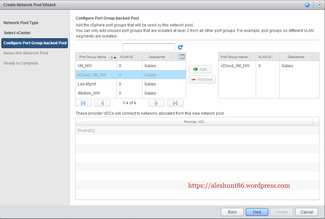The image size is (325, 219).
Task: Open the Network Pool Type step
Action: (x=21, y=23)
